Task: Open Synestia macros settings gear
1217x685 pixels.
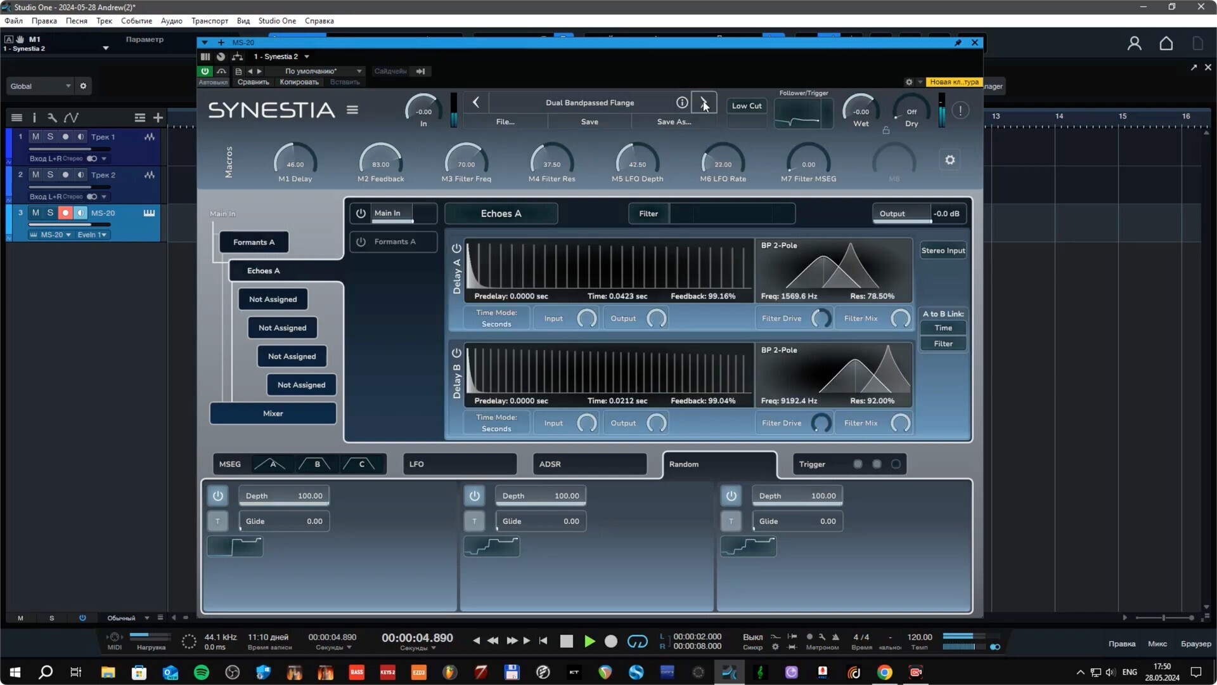Action: pos(950,160)
